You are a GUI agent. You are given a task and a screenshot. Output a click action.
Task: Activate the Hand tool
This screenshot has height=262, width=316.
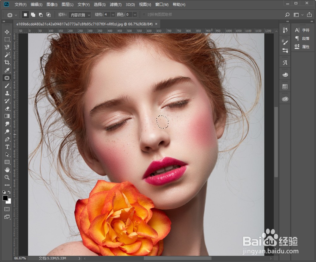(7, 170)
